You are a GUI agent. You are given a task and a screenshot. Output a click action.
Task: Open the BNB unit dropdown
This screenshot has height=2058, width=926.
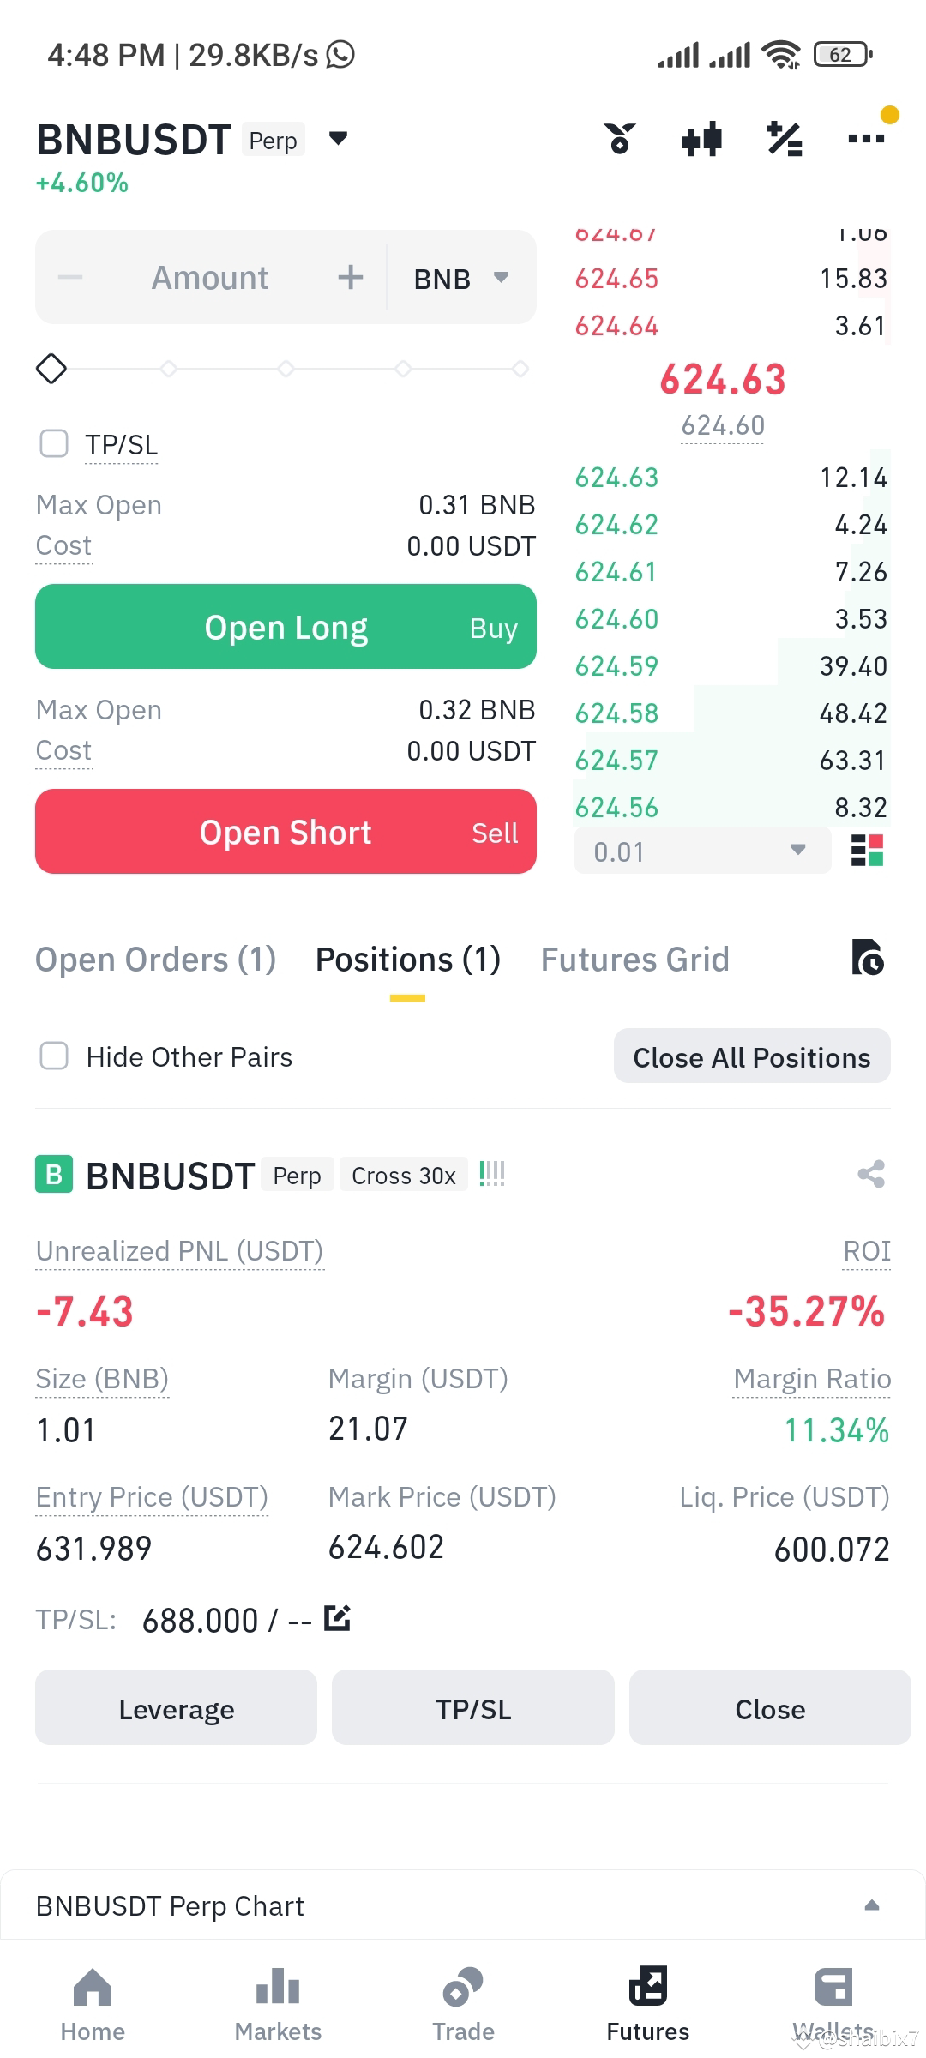[461, 278]
